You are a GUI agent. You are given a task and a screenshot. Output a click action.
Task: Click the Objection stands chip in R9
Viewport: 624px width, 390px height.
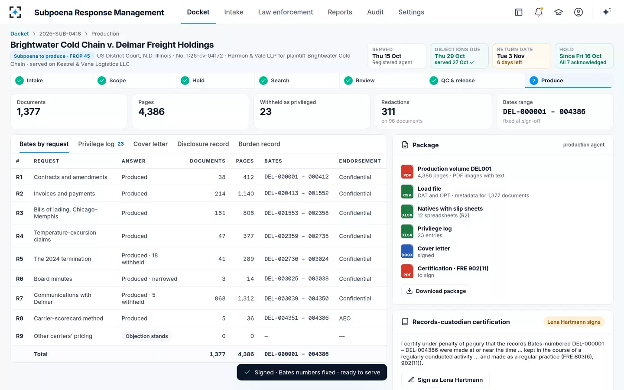(146, 336)
